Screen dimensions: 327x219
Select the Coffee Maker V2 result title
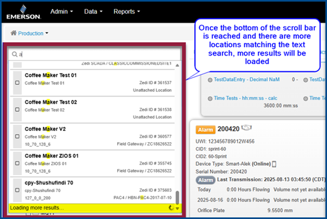pos(45,129)
